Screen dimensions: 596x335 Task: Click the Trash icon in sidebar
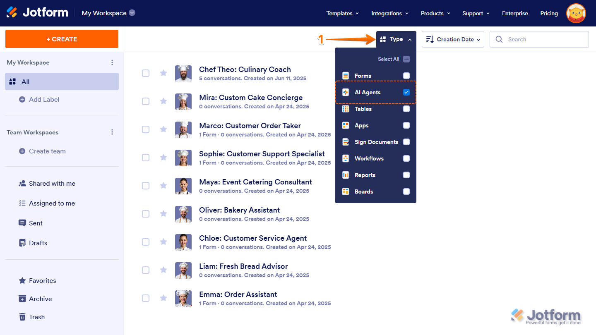coord(22,317)
